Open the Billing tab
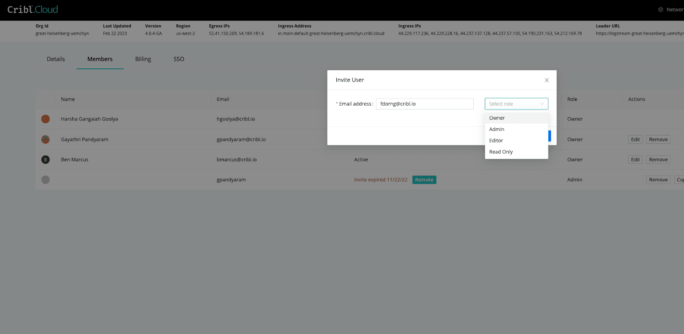The image size is (684, 334). pyautogui.click(x=143, y=59)
